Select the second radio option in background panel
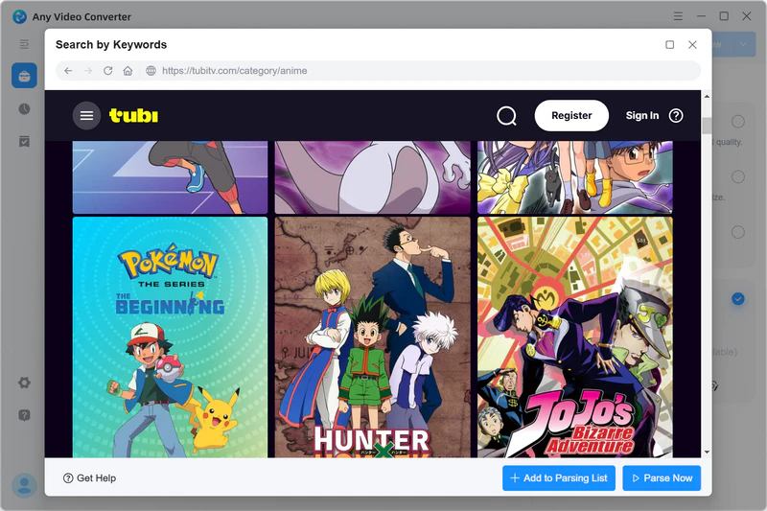Viewport: 767px width, 511px height. pyautogui.click(x=737, y=176)
